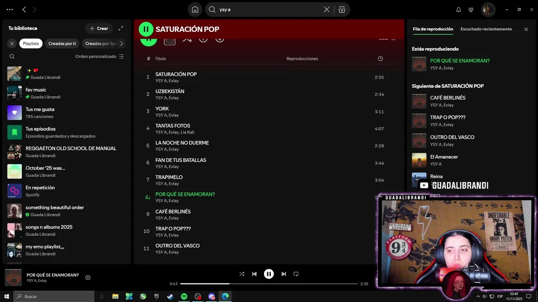
Task: Open Spotify from the Windows taskbar
Action: tap(184, 297)
